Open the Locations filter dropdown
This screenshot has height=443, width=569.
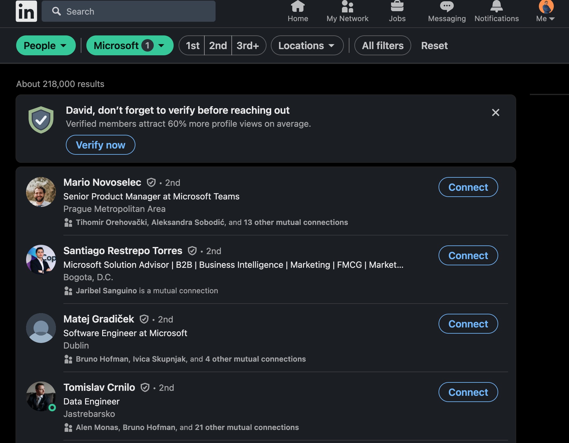click(307, 46)
